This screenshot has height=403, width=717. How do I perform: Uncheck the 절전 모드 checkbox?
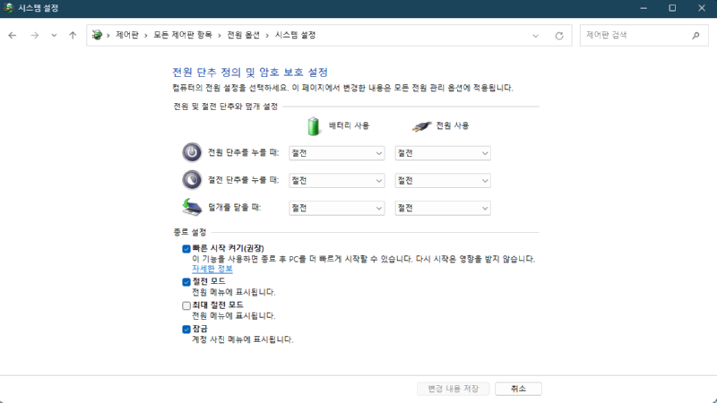(186, 281)
